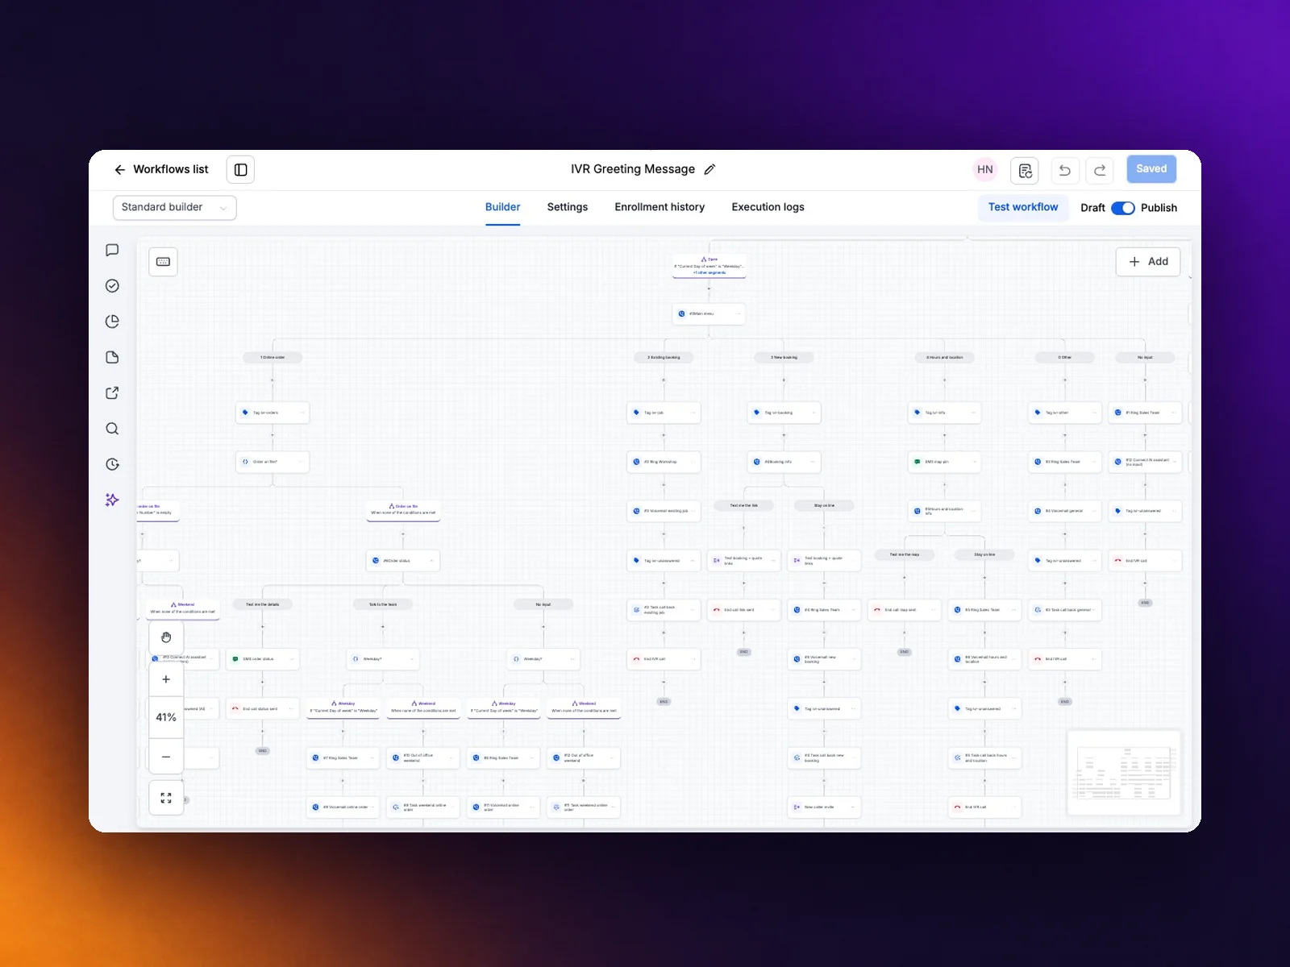This screenshot has width=1290, height=967.
Task: Click the 41% zoom level indicator
Action: [166, 717]
